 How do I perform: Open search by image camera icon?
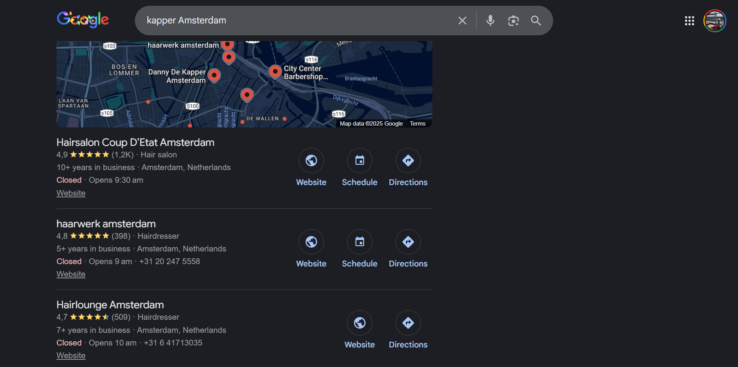tap(513, 21)
